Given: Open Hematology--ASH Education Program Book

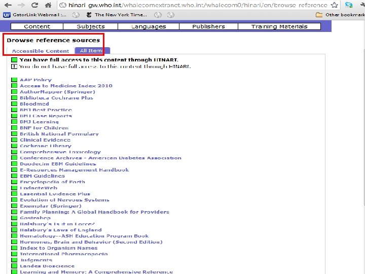Looking at the screenshot, I should pos(84,236).
